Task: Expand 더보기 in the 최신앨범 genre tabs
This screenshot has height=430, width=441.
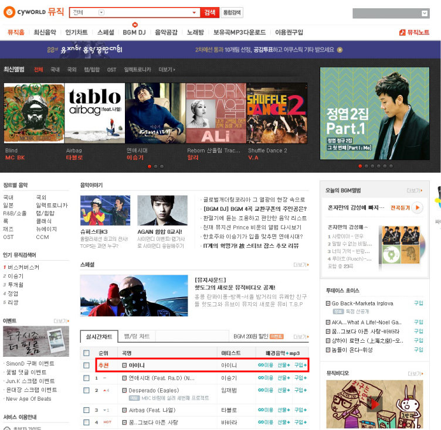Action: (167, 69)
